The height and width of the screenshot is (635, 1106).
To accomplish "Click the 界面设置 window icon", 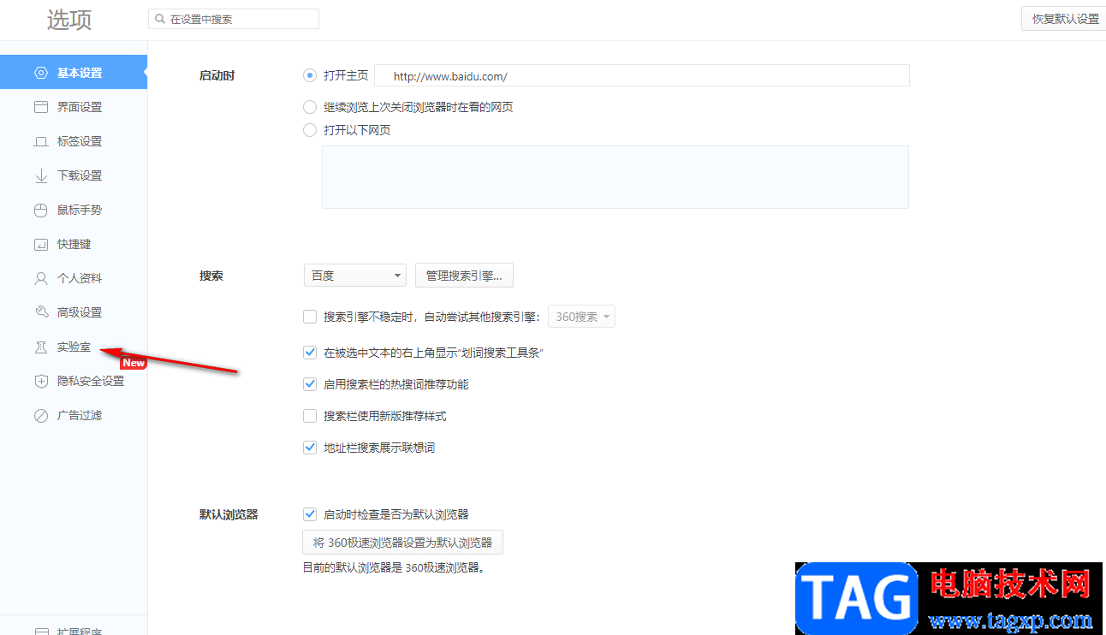I will coord(41,107).
